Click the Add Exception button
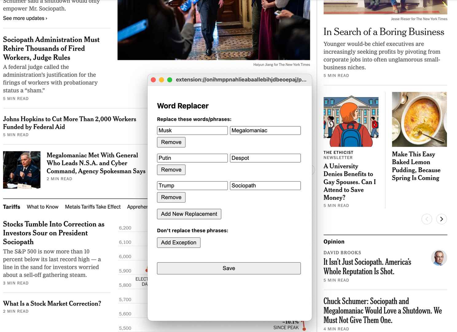Screen dimensions: 457x332 178,243
